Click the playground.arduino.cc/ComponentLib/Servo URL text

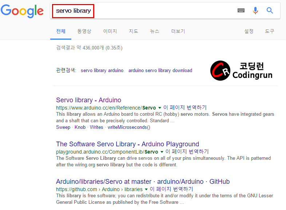107,152
